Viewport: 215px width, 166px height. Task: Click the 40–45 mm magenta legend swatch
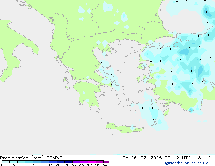point(92,162)
